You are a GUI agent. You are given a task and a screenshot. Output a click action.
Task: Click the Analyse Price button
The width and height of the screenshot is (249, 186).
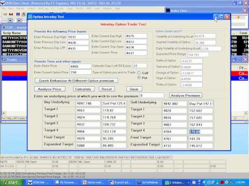(x=50, y=89)
